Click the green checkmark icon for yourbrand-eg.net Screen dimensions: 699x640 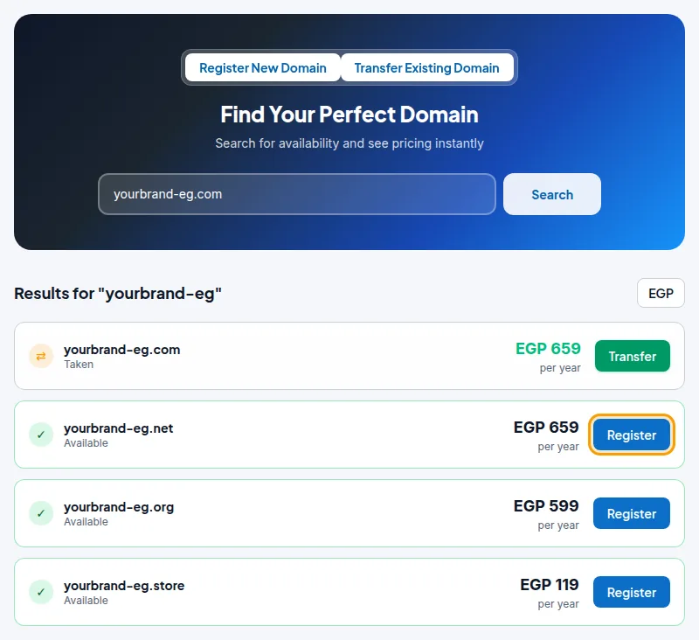coord(41,435)
